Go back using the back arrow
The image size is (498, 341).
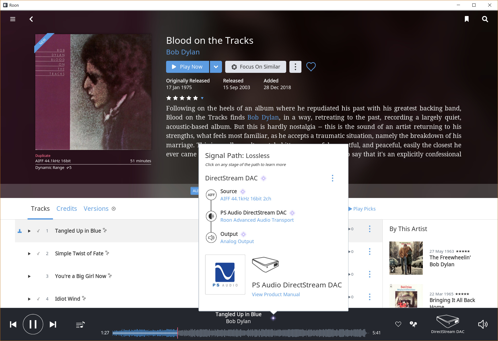point(31,19)
